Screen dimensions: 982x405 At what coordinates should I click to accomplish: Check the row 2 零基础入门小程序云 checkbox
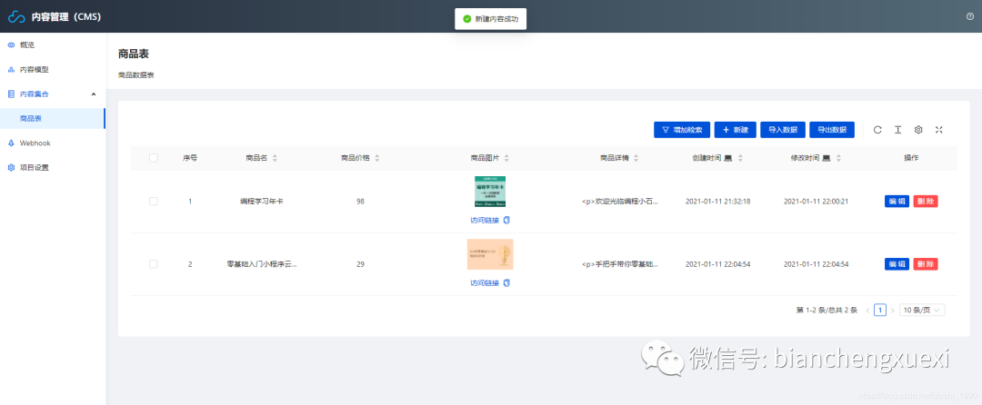pos(154,264)
